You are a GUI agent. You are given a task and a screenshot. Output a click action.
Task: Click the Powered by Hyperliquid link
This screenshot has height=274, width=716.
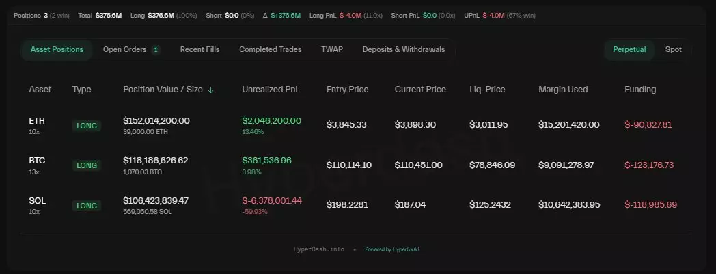(392, 250)
